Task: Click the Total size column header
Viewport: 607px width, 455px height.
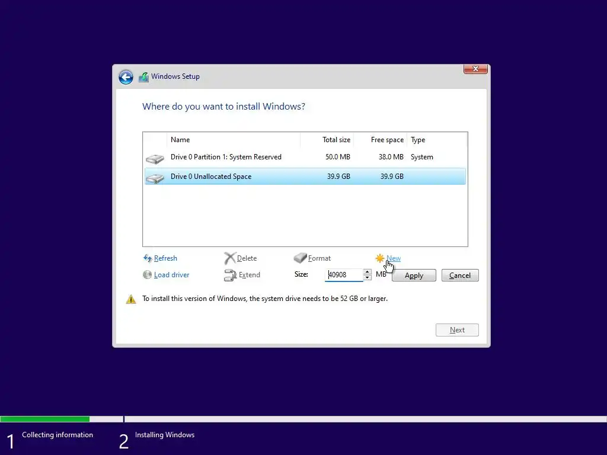Action: point(327,140)
